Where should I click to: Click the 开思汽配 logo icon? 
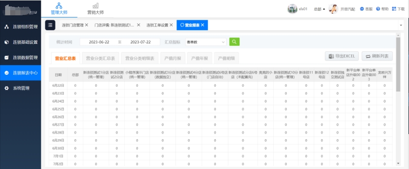tap(333, 9)
